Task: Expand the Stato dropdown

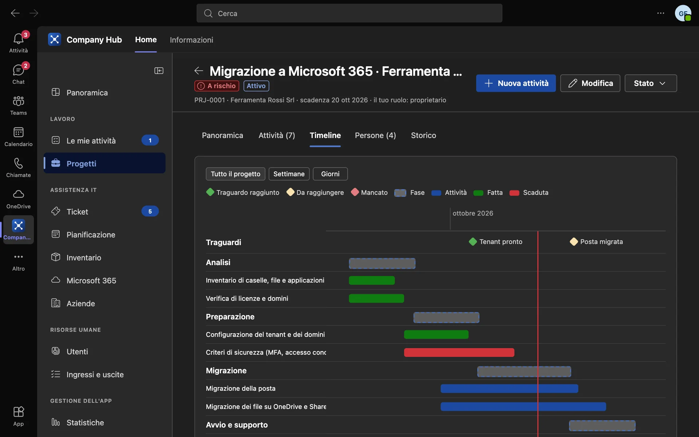Action: click(x=651, y=83)
